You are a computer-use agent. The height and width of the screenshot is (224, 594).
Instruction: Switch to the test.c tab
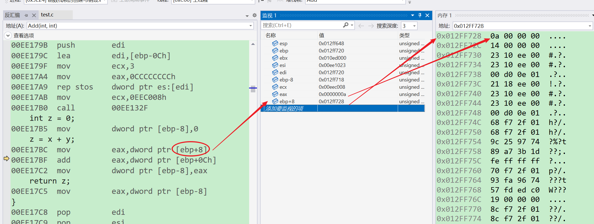pos(47,15)
